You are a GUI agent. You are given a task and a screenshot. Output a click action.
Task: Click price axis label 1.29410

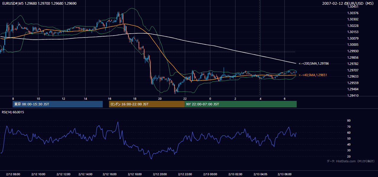[353, 96]
